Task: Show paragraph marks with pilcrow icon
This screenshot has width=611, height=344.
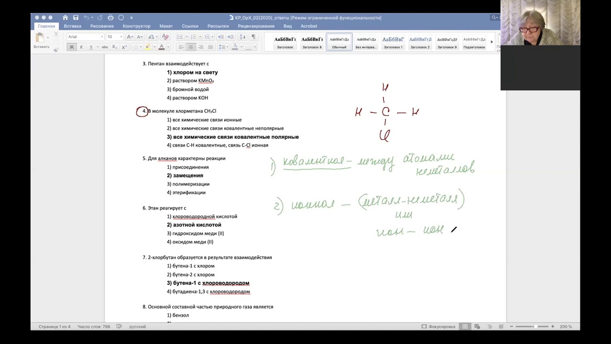Action: 253,37
